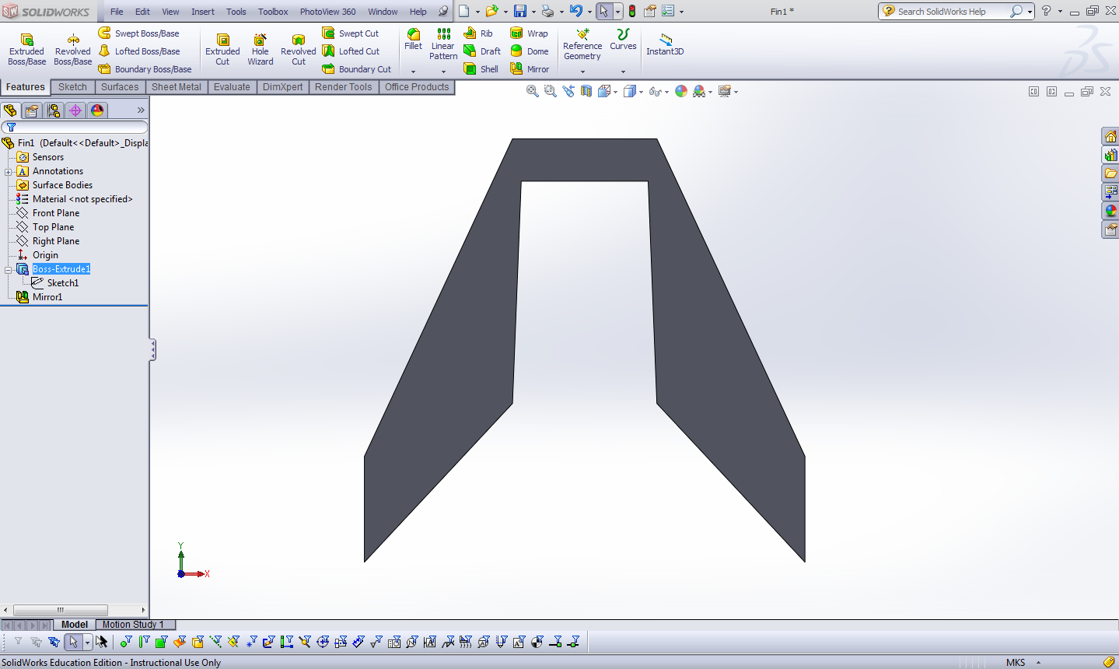1119x669 pixels.
Task: Click the Swept Boss/Base tool
Action: [138, 33]
